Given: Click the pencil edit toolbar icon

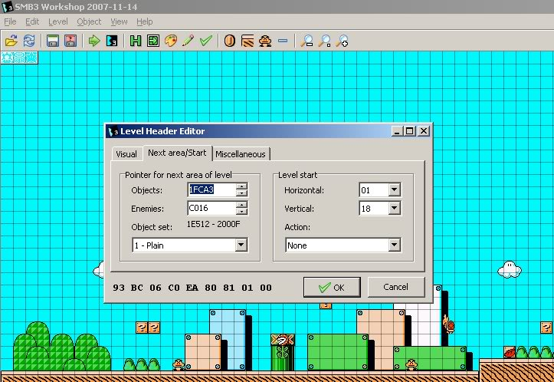Looking at the screenshot, I should (x=188, y=41).
